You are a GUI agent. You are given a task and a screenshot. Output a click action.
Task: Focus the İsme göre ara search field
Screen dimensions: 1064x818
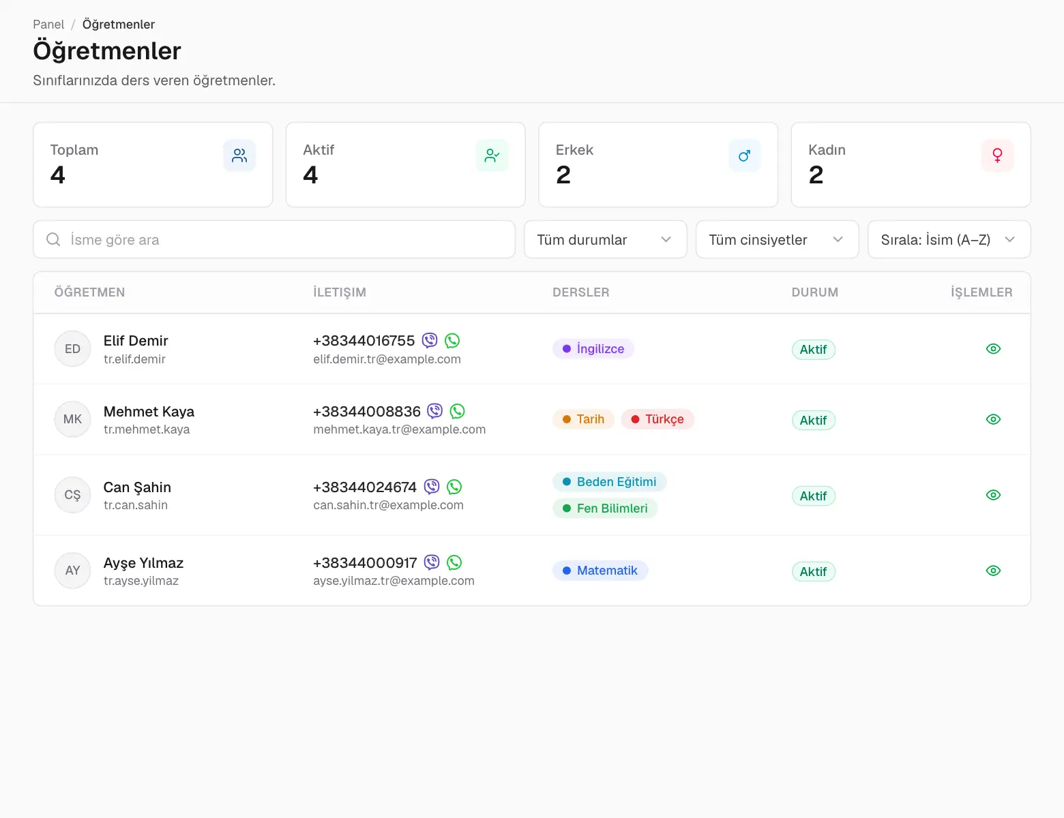pyautogui.click(x=274, y=239)
